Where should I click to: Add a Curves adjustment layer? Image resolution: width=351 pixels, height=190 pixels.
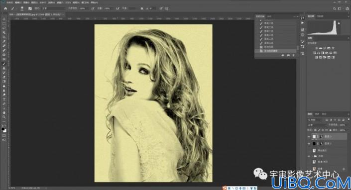click(x=325, y=48)
